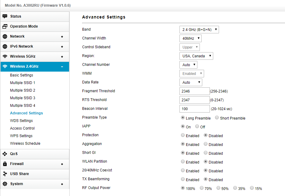Click the IPv6 Network globe icon
The width and height of the screenshot is (285, 196).
(5, 46)
